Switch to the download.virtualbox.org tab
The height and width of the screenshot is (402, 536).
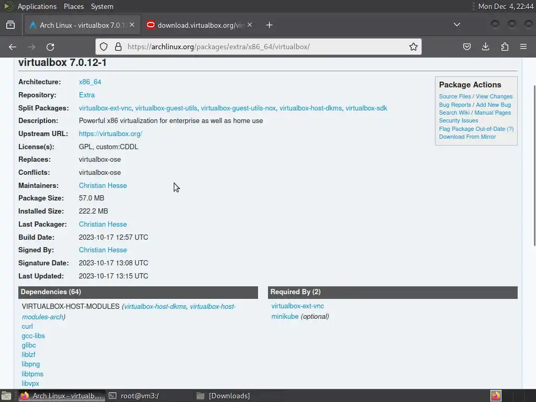click(200, 25)
